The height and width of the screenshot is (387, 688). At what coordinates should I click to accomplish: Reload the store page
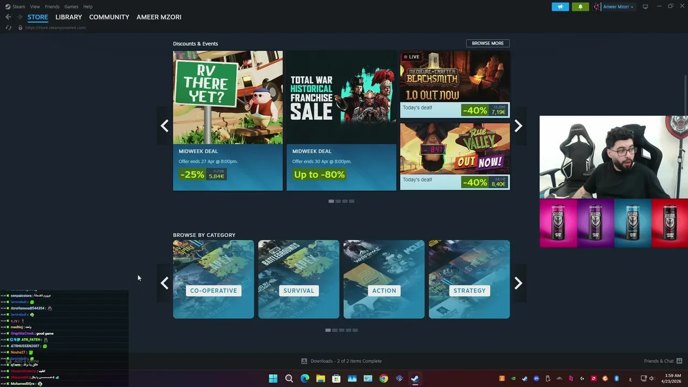click(x=8, y=27)
